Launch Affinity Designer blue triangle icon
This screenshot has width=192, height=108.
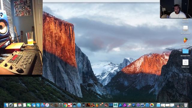point(120,105)
